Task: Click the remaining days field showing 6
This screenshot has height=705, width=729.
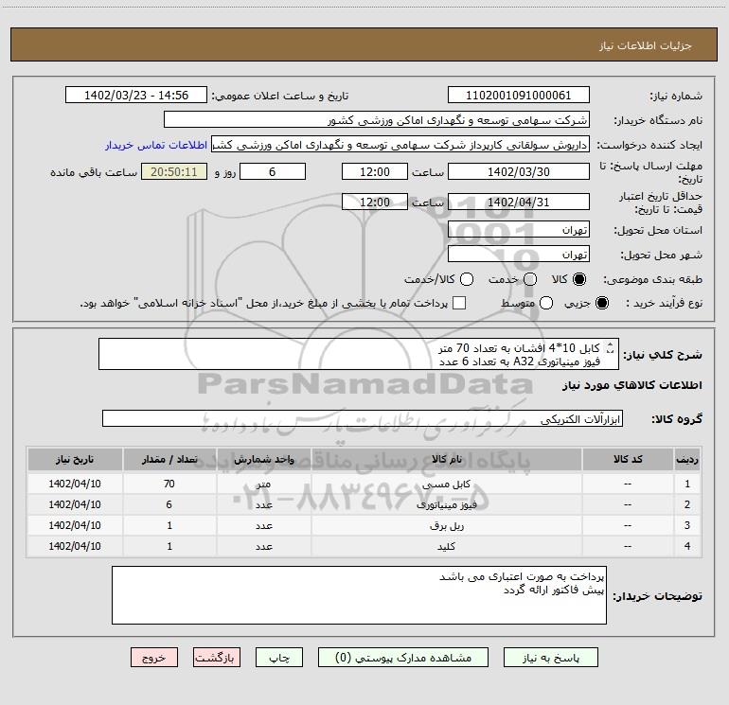Action: tap(273, 171)
